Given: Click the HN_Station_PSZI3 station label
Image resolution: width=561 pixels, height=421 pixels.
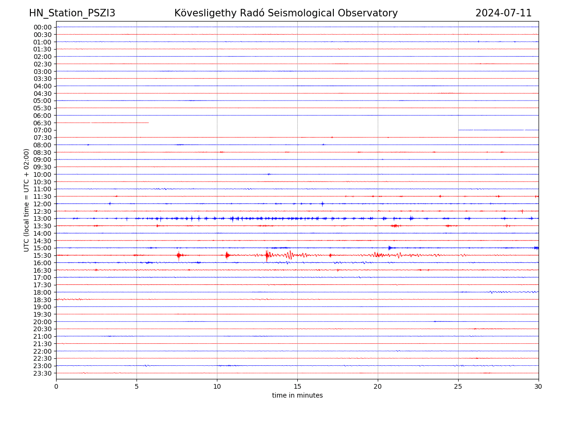Looking at the screenshot, I should [x=72, y=13].
